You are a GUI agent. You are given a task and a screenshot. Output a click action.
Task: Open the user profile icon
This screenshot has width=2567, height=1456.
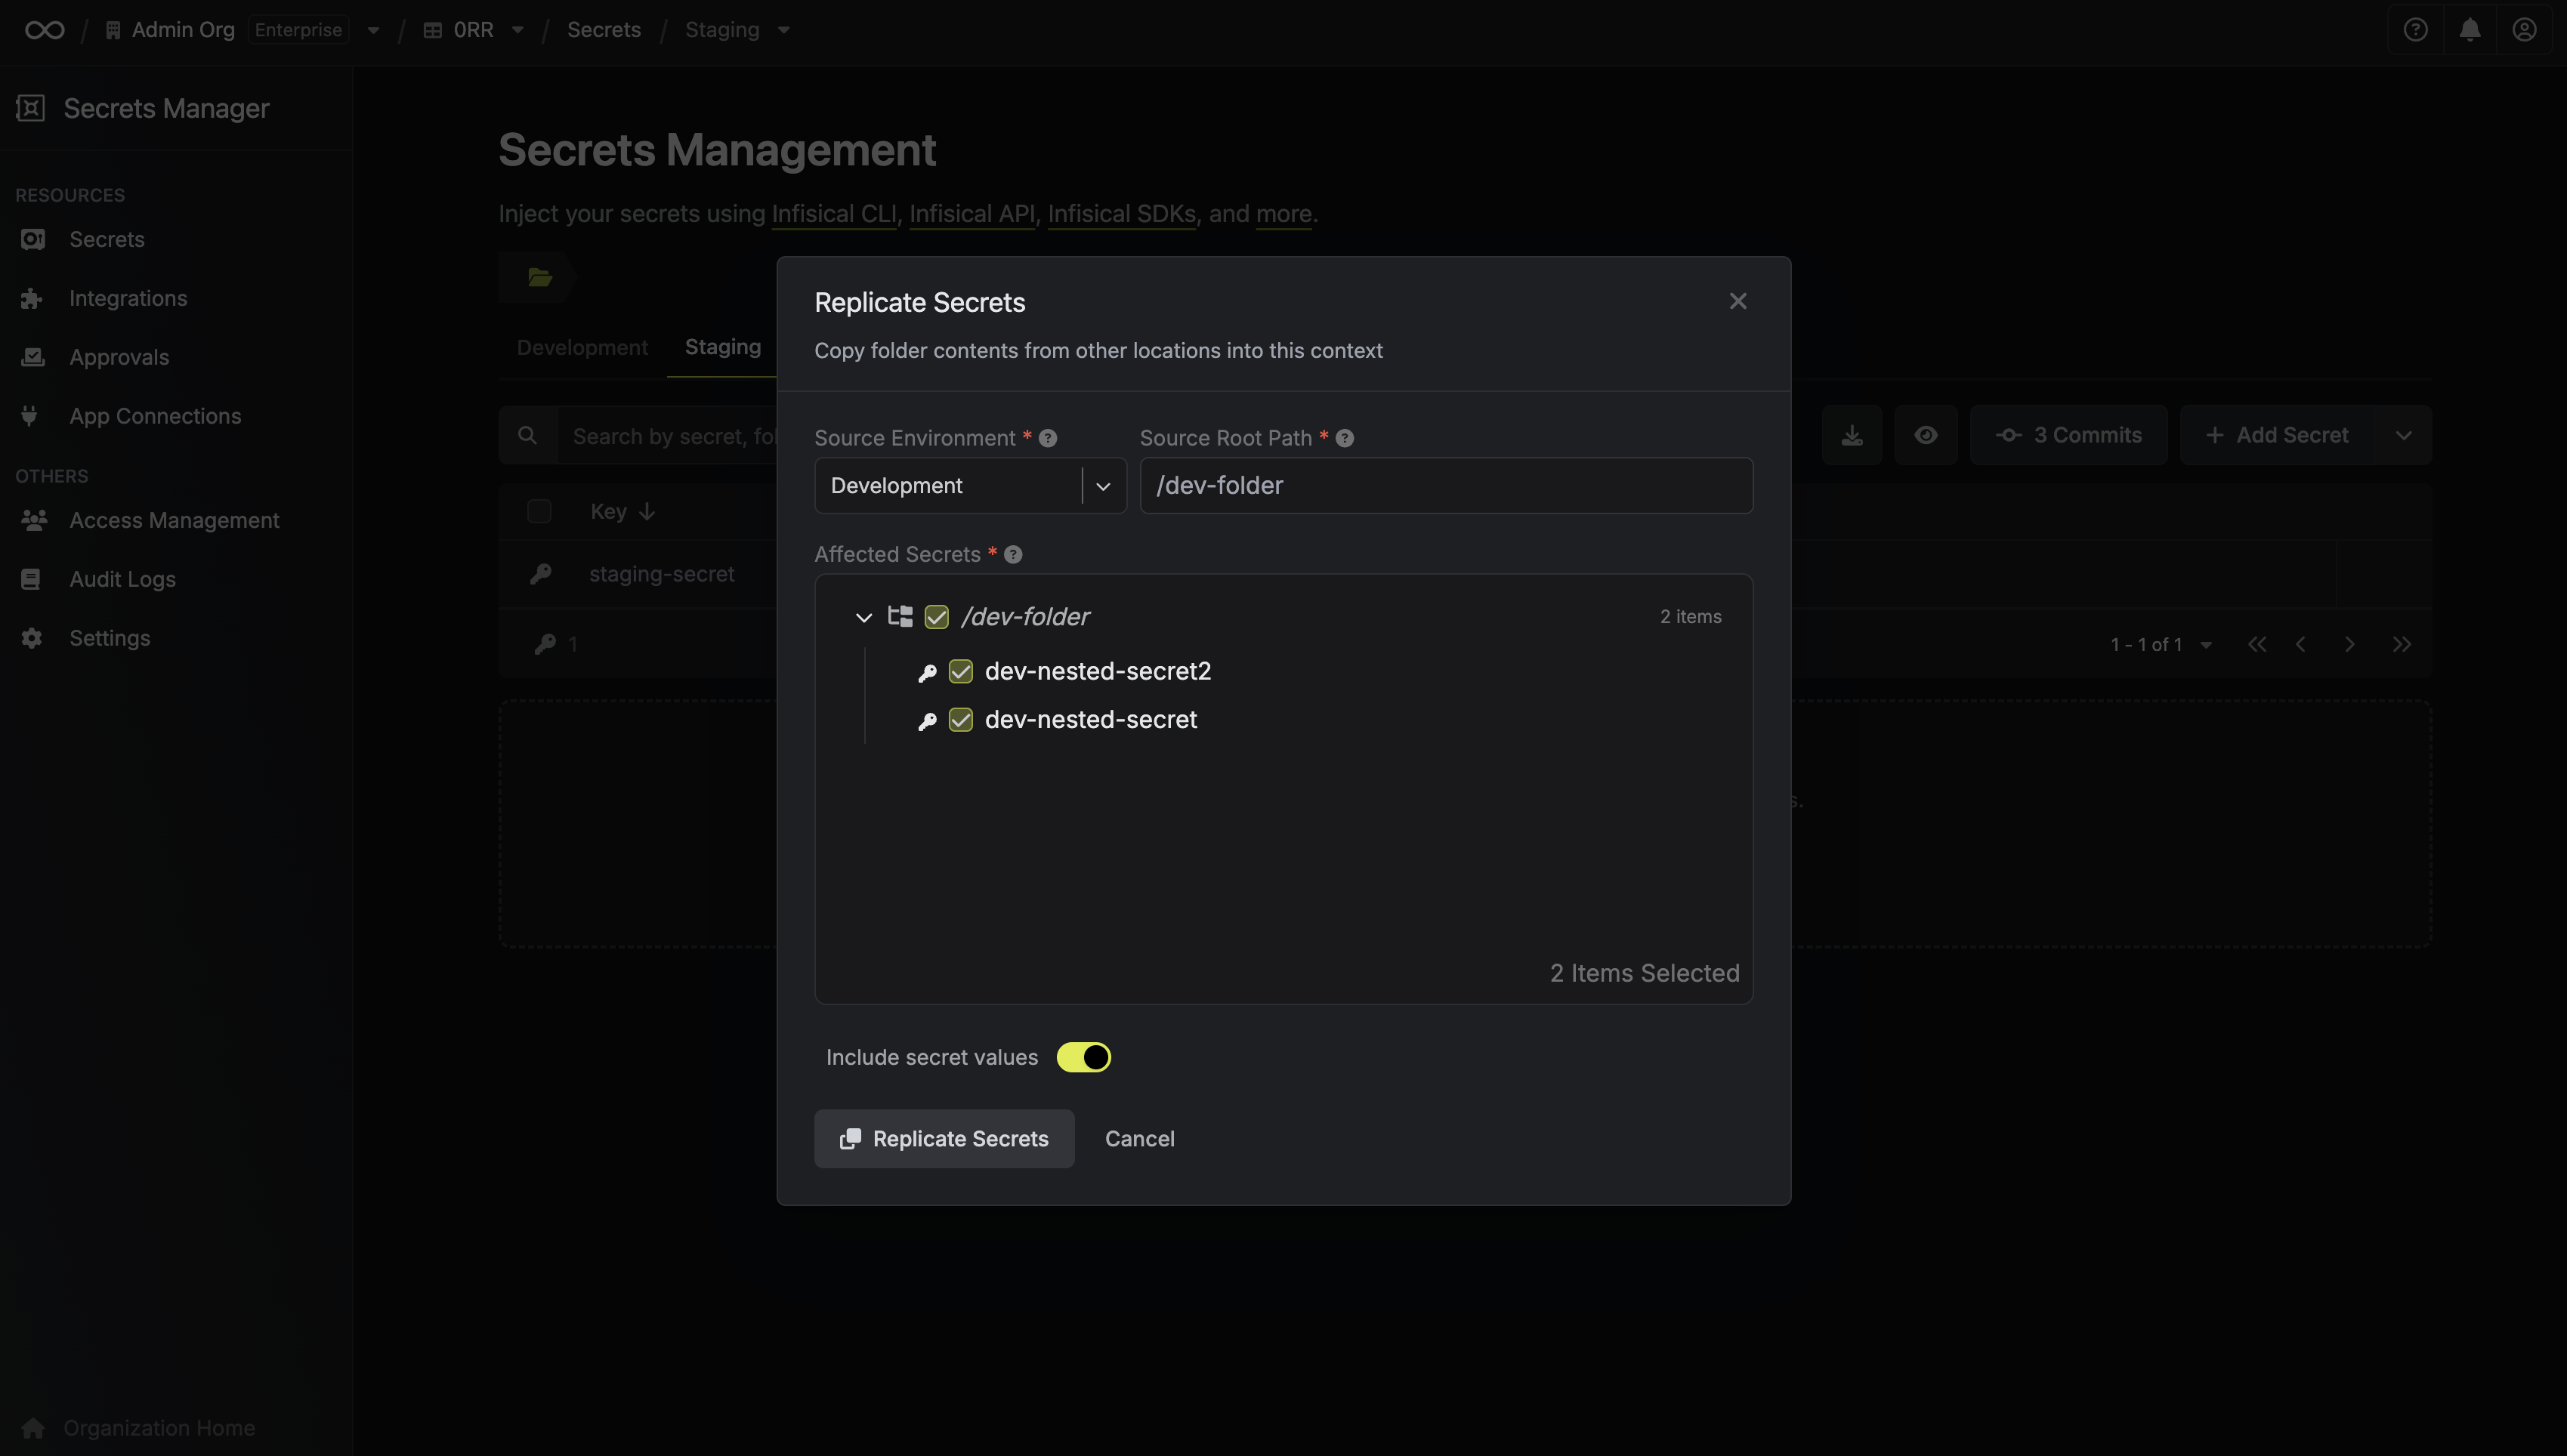[x=2524, y=30]
